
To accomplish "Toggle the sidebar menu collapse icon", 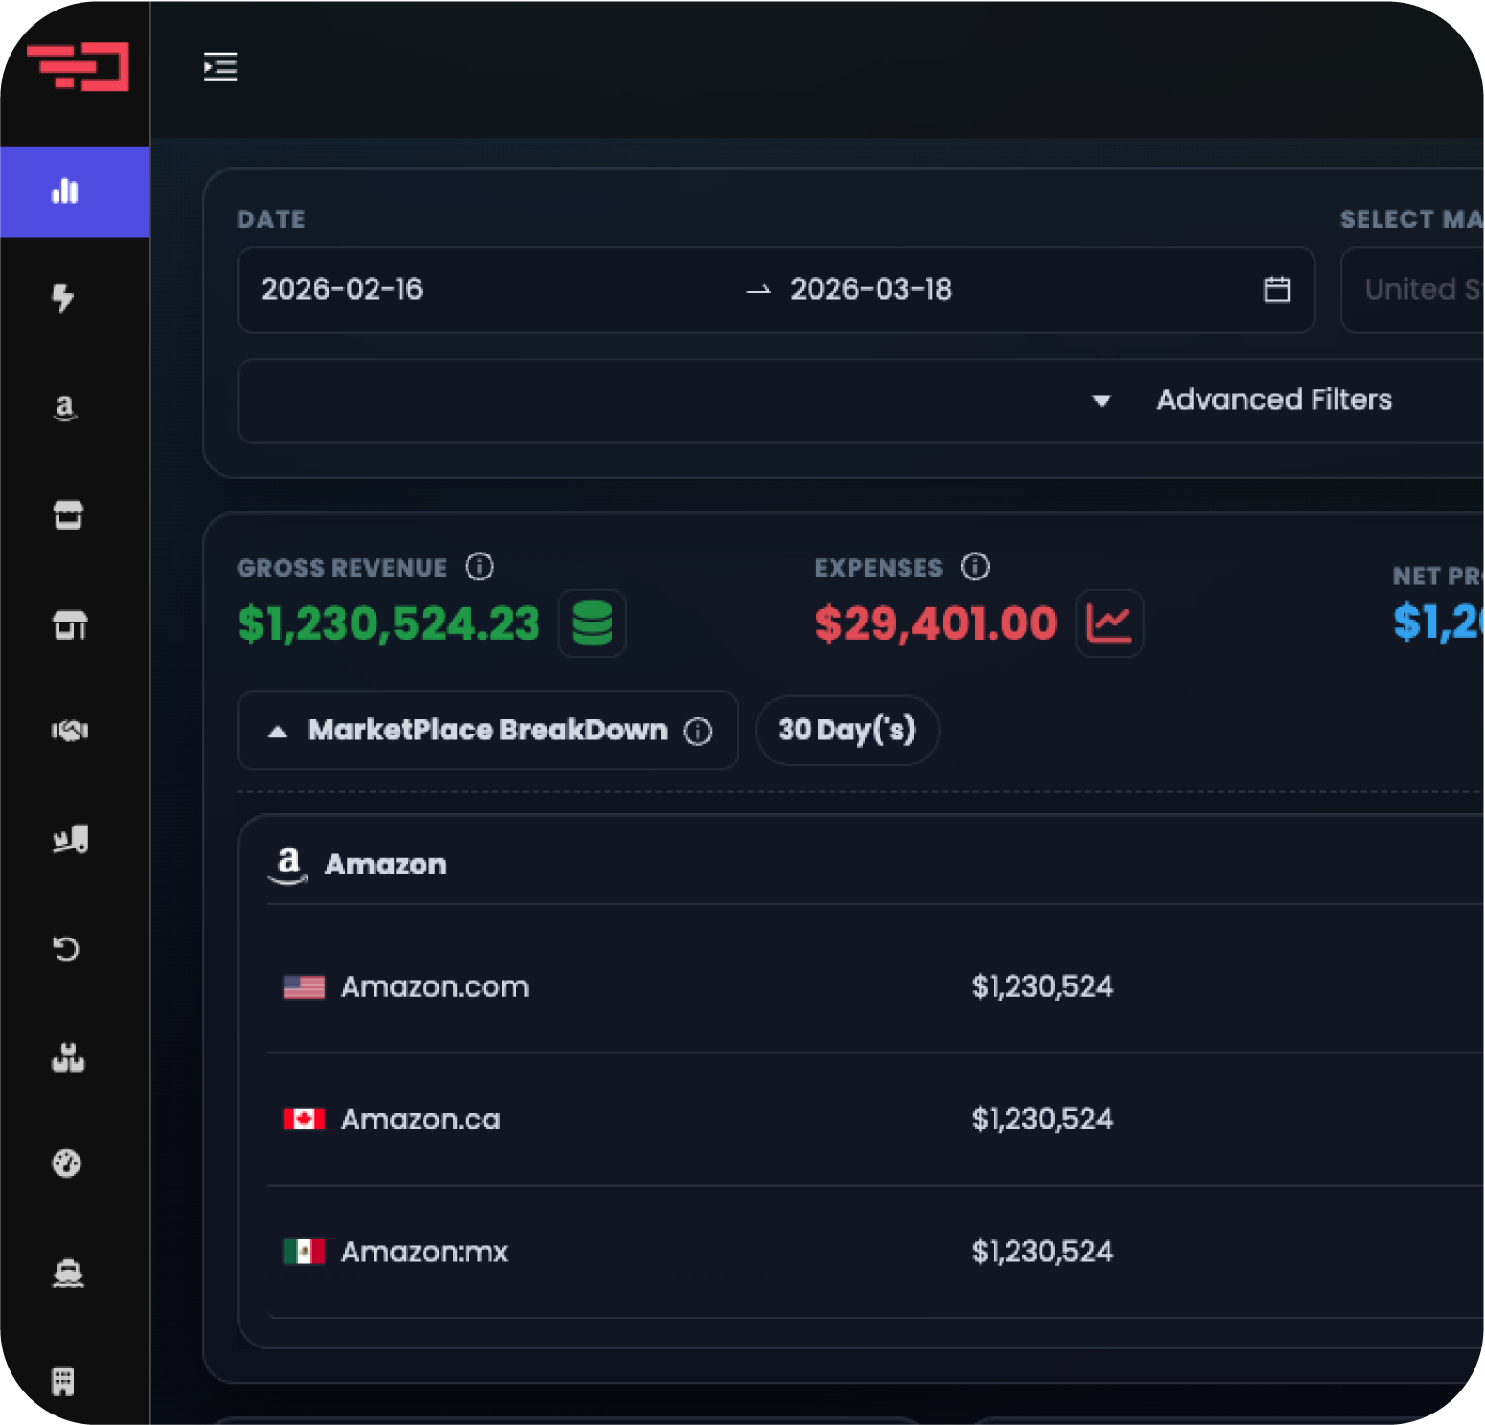I will 220,67.
